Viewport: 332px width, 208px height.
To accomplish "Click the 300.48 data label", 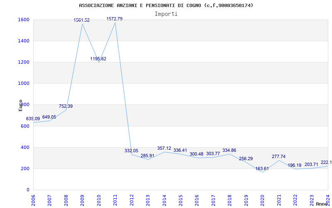I will tap(196, 154).
